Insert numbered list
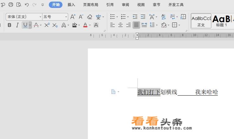234x139 pixels. [123, 17]
